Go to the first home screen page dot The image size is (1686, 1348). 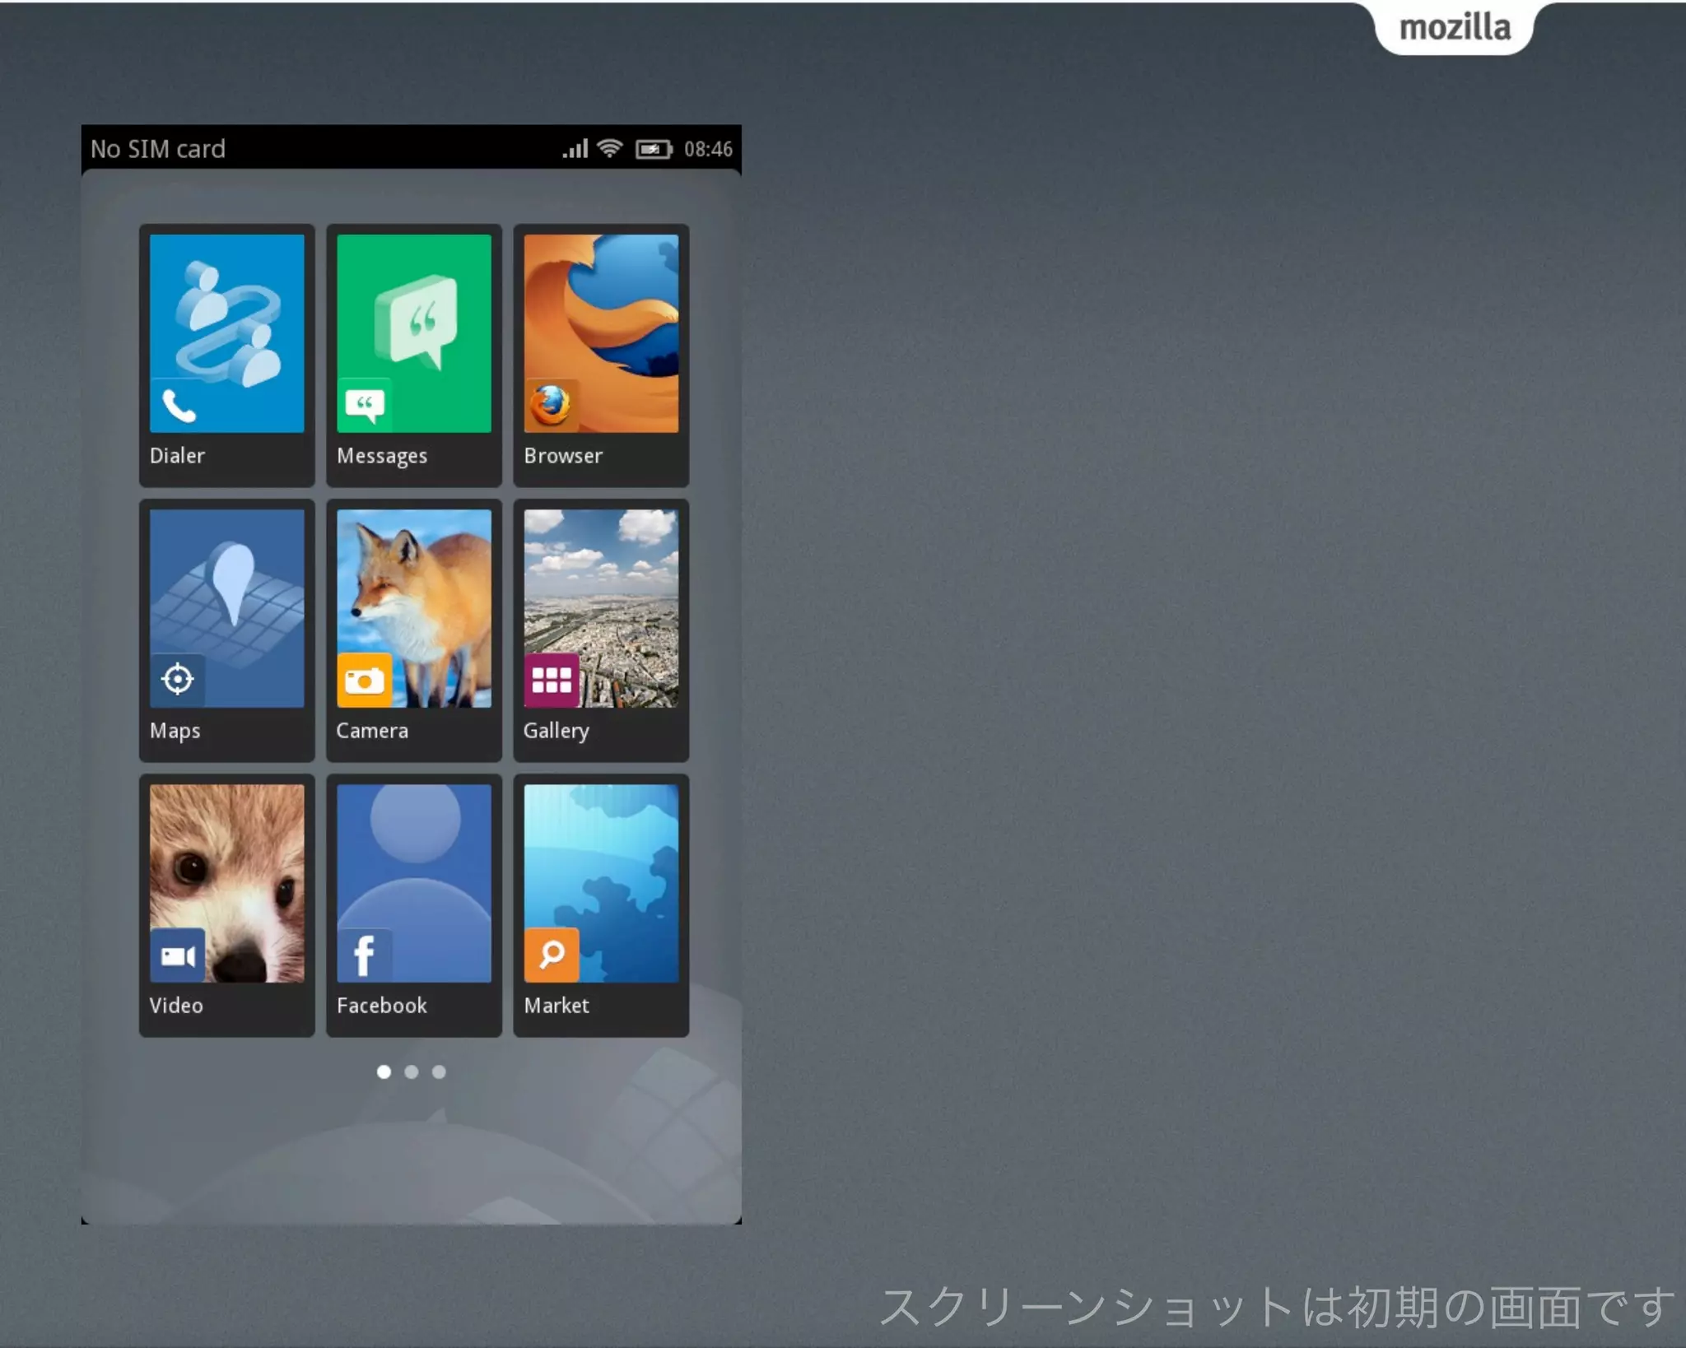pos(384,1071)
